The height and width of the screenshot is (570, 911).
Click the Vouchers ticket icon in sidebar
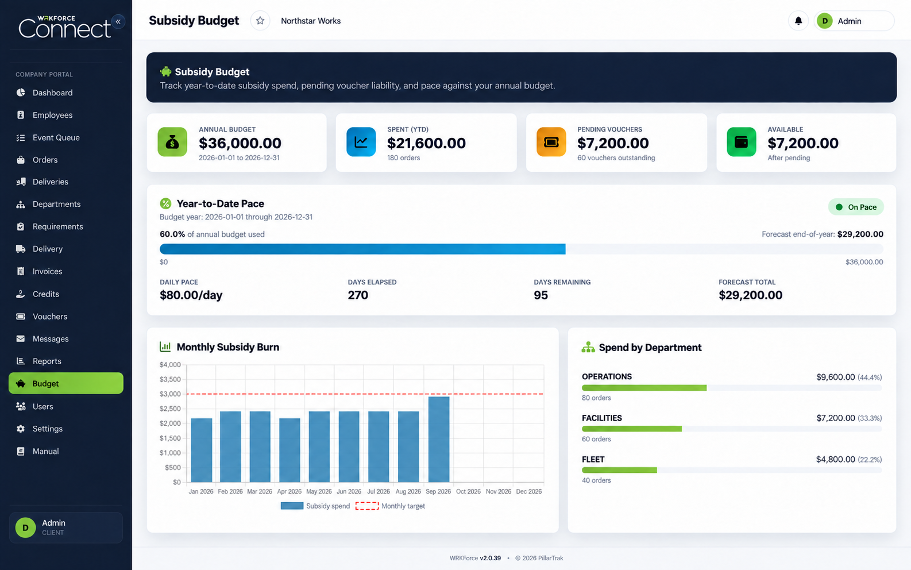tap(21, 317)
